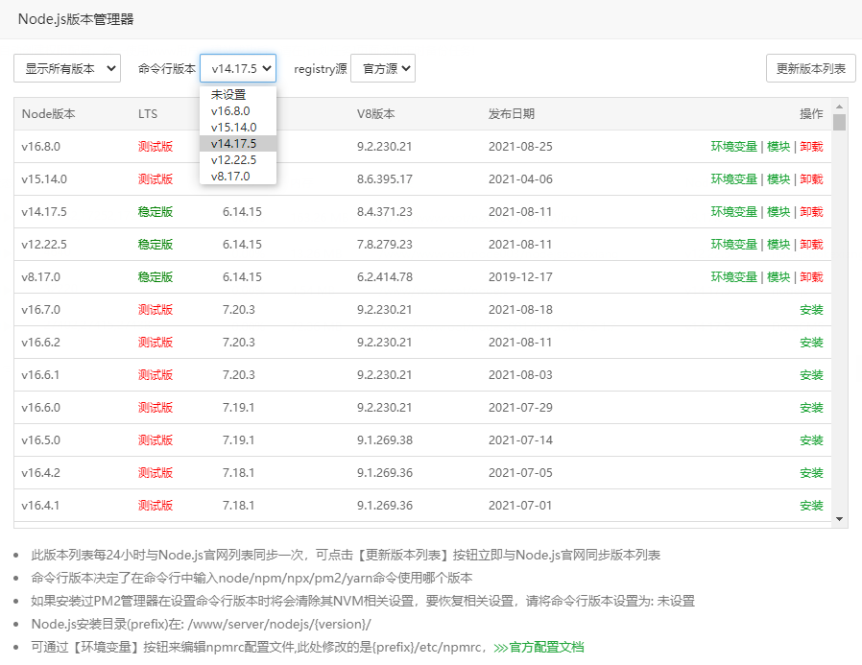Open 模块 for v12.22.5 row

click(x=778, y=245)
